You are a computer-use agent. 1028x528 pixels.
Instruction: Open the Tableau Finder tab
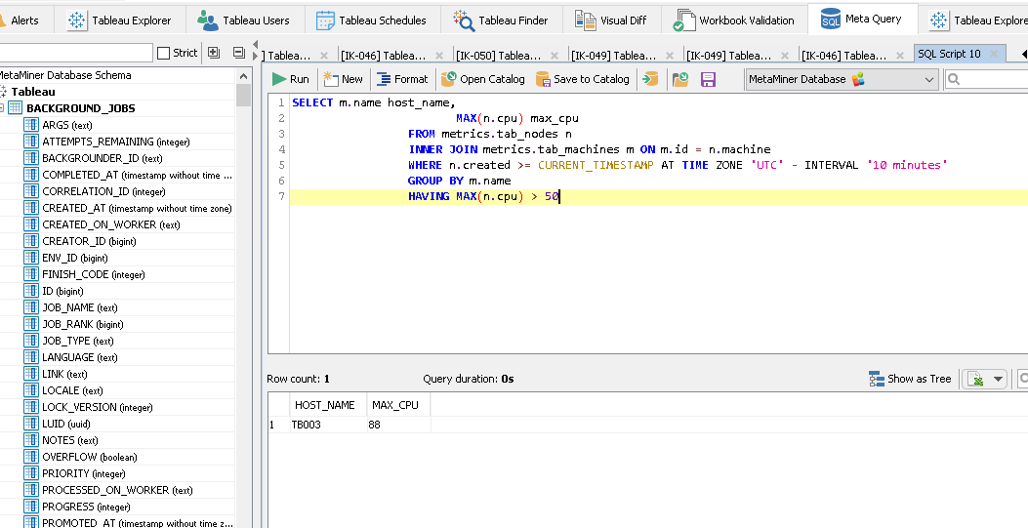coord(501,20)
